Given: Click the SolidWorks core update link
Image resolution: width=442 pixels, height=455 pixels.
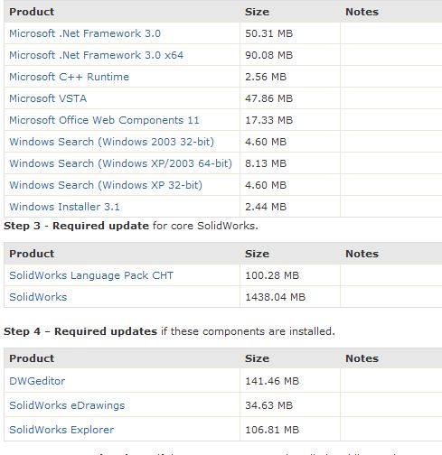Looking at the screenshot, I should pos(38,297).
